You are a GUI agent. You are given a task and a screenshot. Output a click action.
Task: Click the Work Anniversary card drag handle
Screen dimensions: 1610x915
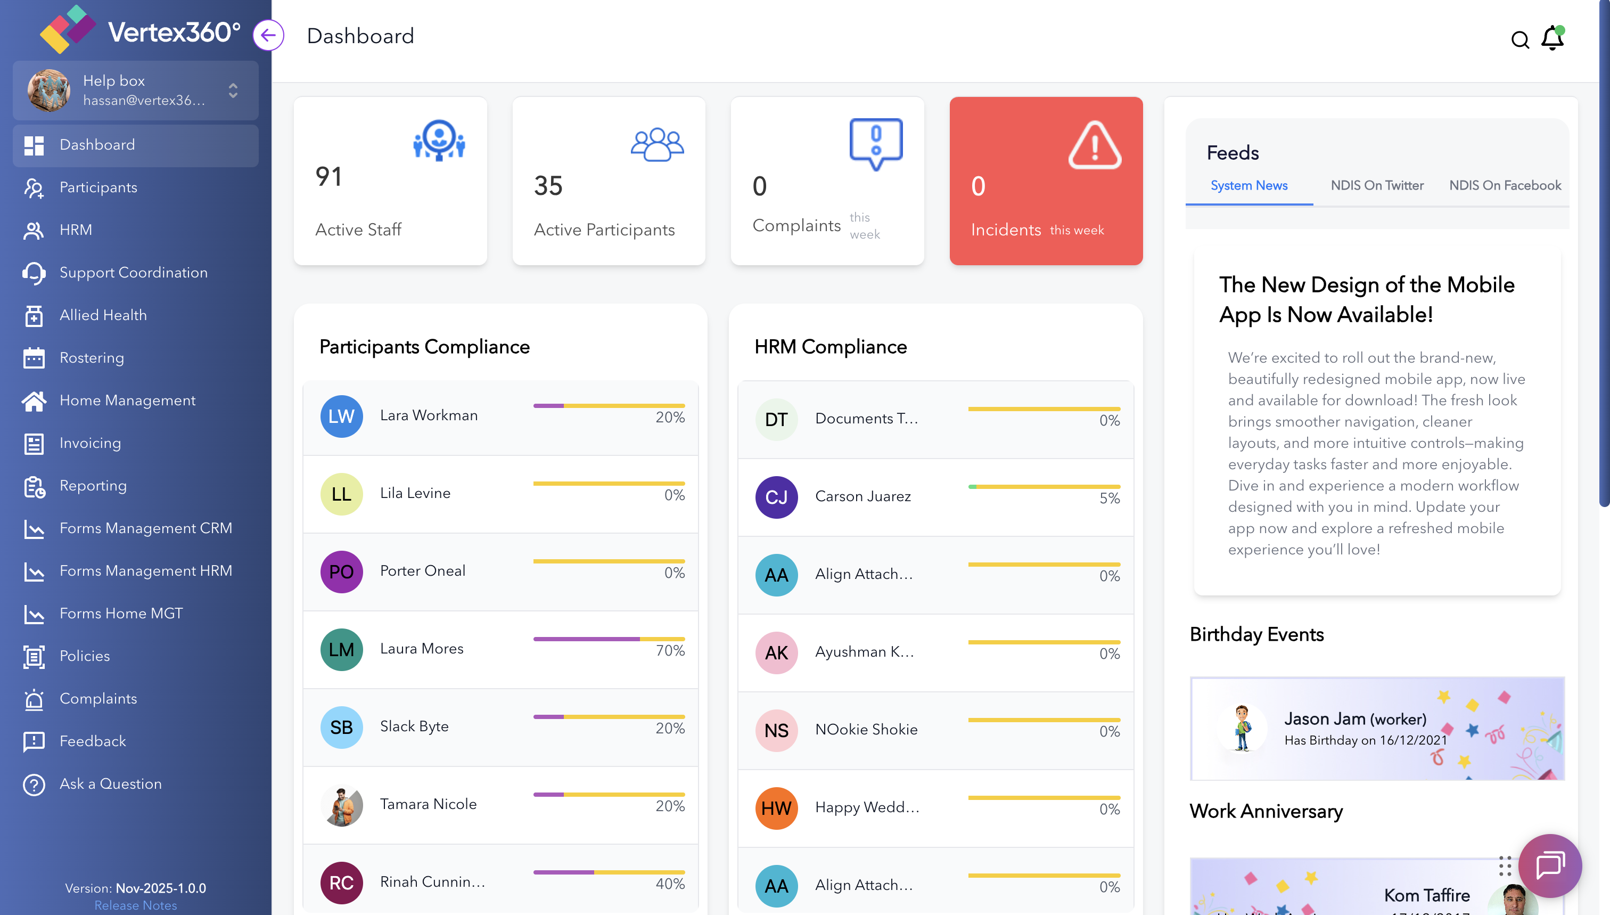(1505, 866)
